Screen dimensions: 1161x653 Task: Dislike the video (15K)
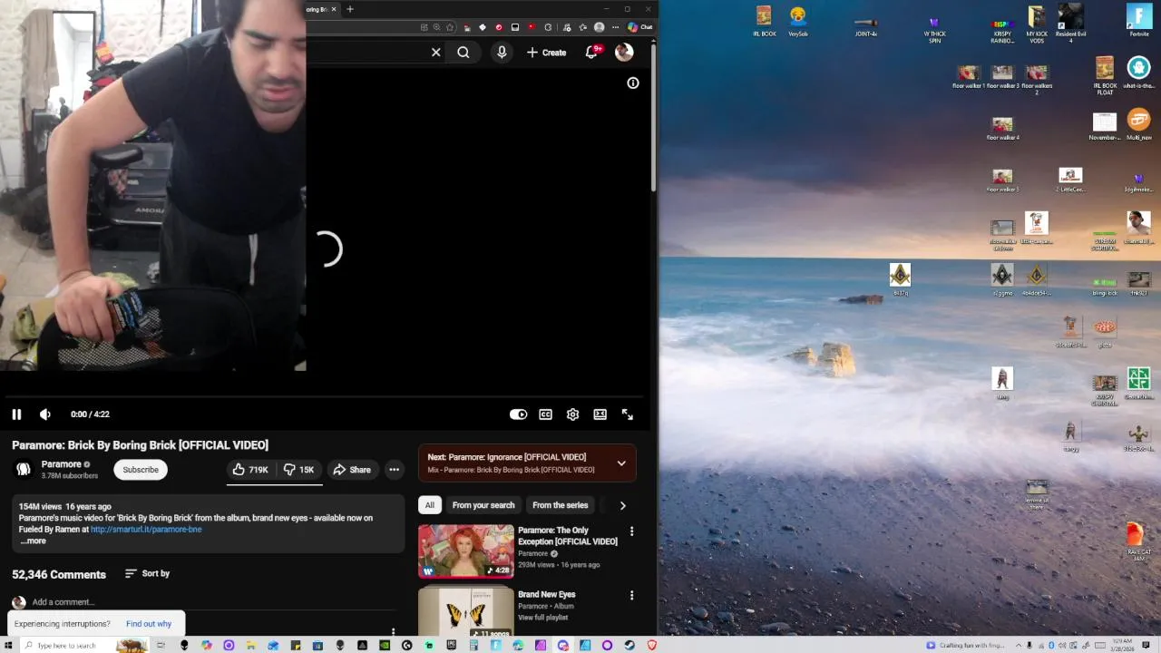(298, 470)
